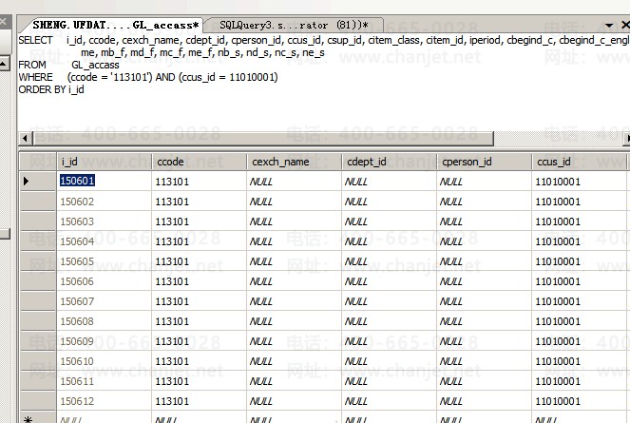The image size is (630, 423).
Task: Select row header for row 150602
Action: [x=38, y=202]
